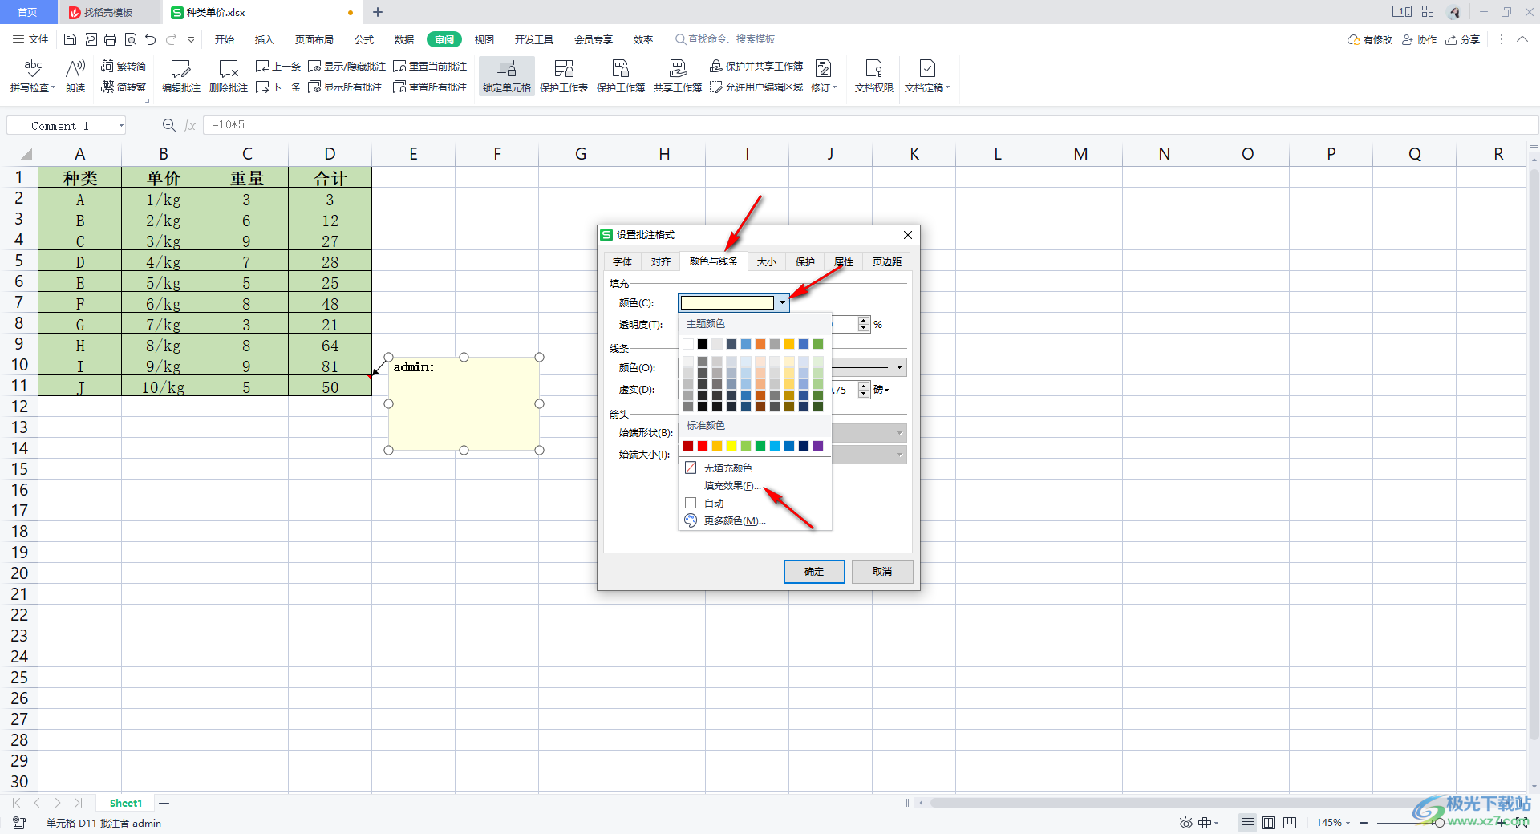1540x834 pixels.
Task: Click Protect and Share Workbook (保护并共享工作簿)
Action: coord(756,66)
